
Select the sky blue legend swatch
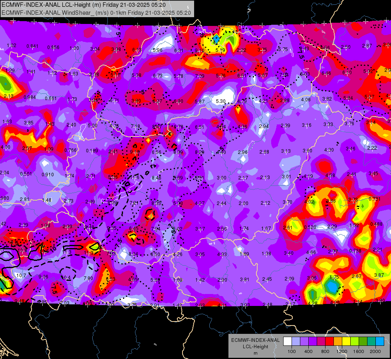[380, 341]
